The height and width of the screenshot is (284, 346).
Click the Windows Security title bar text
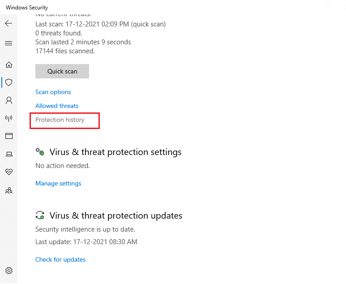coord(27,8)
